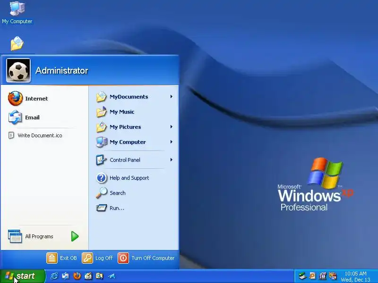Expand the Control Panel submenu
Viewport: 378px width, 283px height.
coord(134,160)
